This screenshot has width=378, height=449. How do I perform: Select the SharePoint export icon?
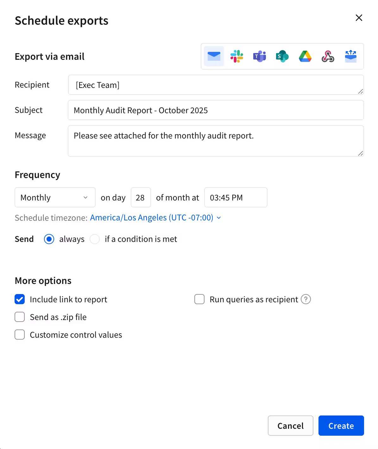click(x=282, y=56)
